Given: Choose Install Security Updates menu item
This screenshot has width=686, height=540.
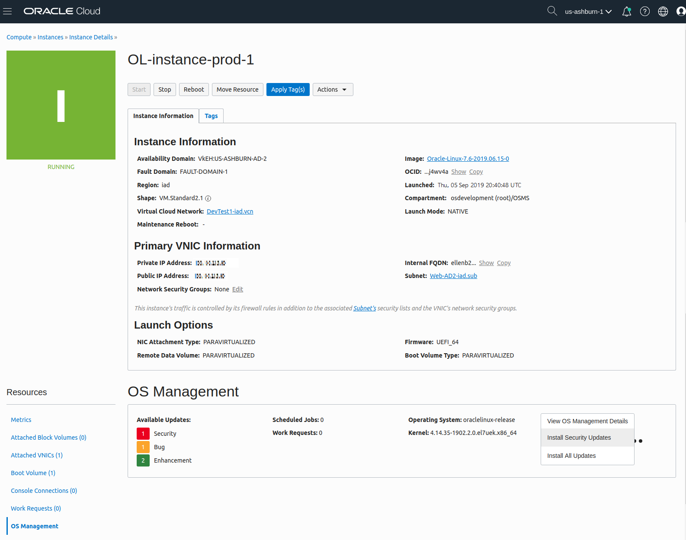Looking at the screenshot, I should pyautogui.click(x=579, y=438).
